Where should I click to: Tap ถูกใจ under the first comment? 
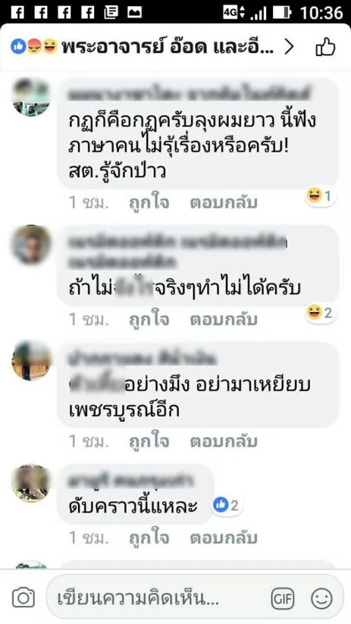click(x=148, y=203)
